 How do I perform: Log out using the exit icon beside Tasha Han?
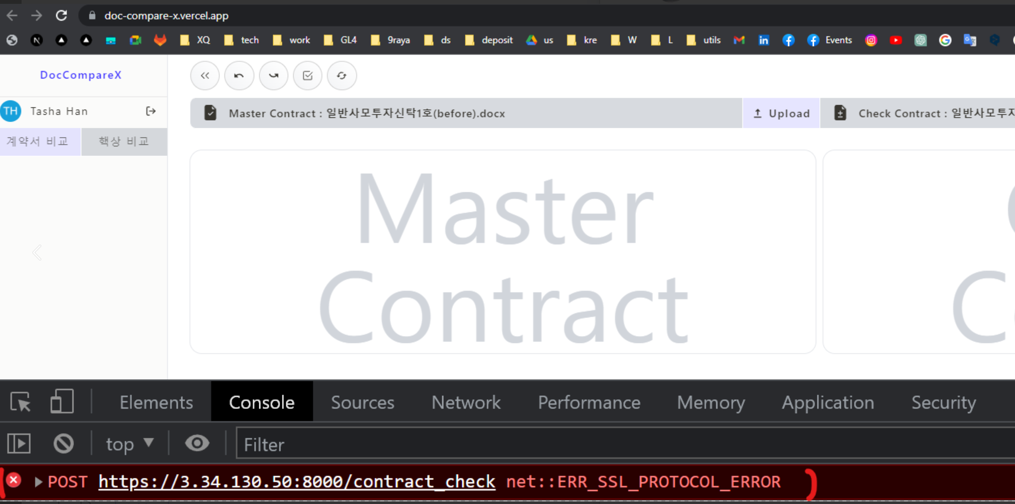pyautogui.click(x=151, y=111)
